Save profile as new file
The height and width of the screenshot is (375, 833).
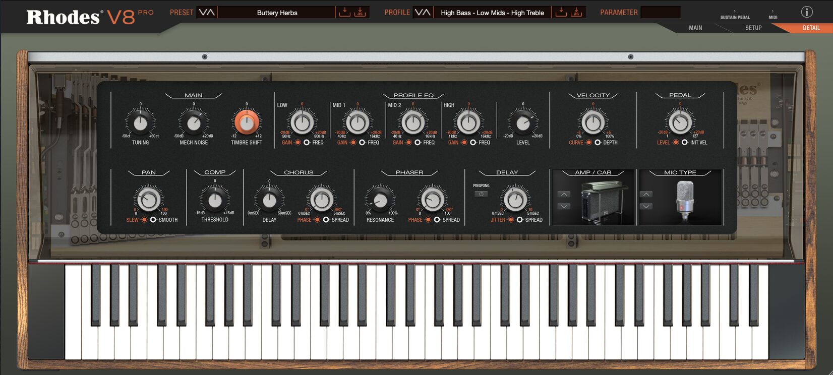pos(576,12)
